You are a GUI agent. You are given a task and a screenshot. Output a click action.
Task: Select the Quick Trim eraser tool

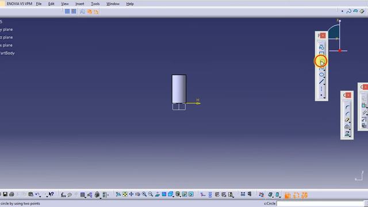[x=347, y=120]
